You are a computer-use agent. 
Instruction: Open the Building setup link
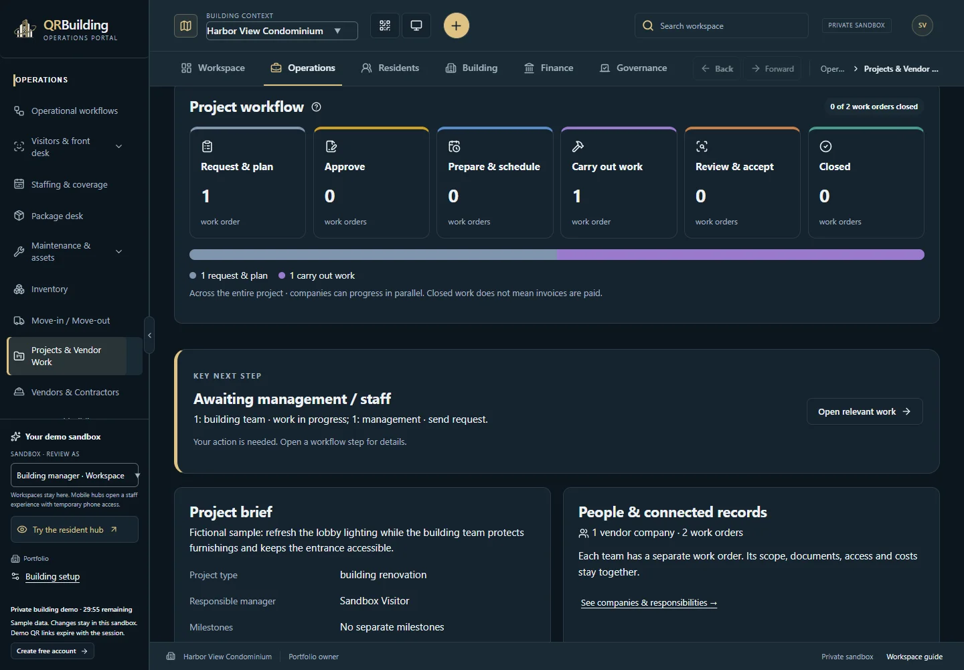click(x=52, y=576)
